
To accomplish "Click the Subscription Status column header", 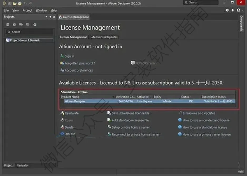I will [214, 97].
